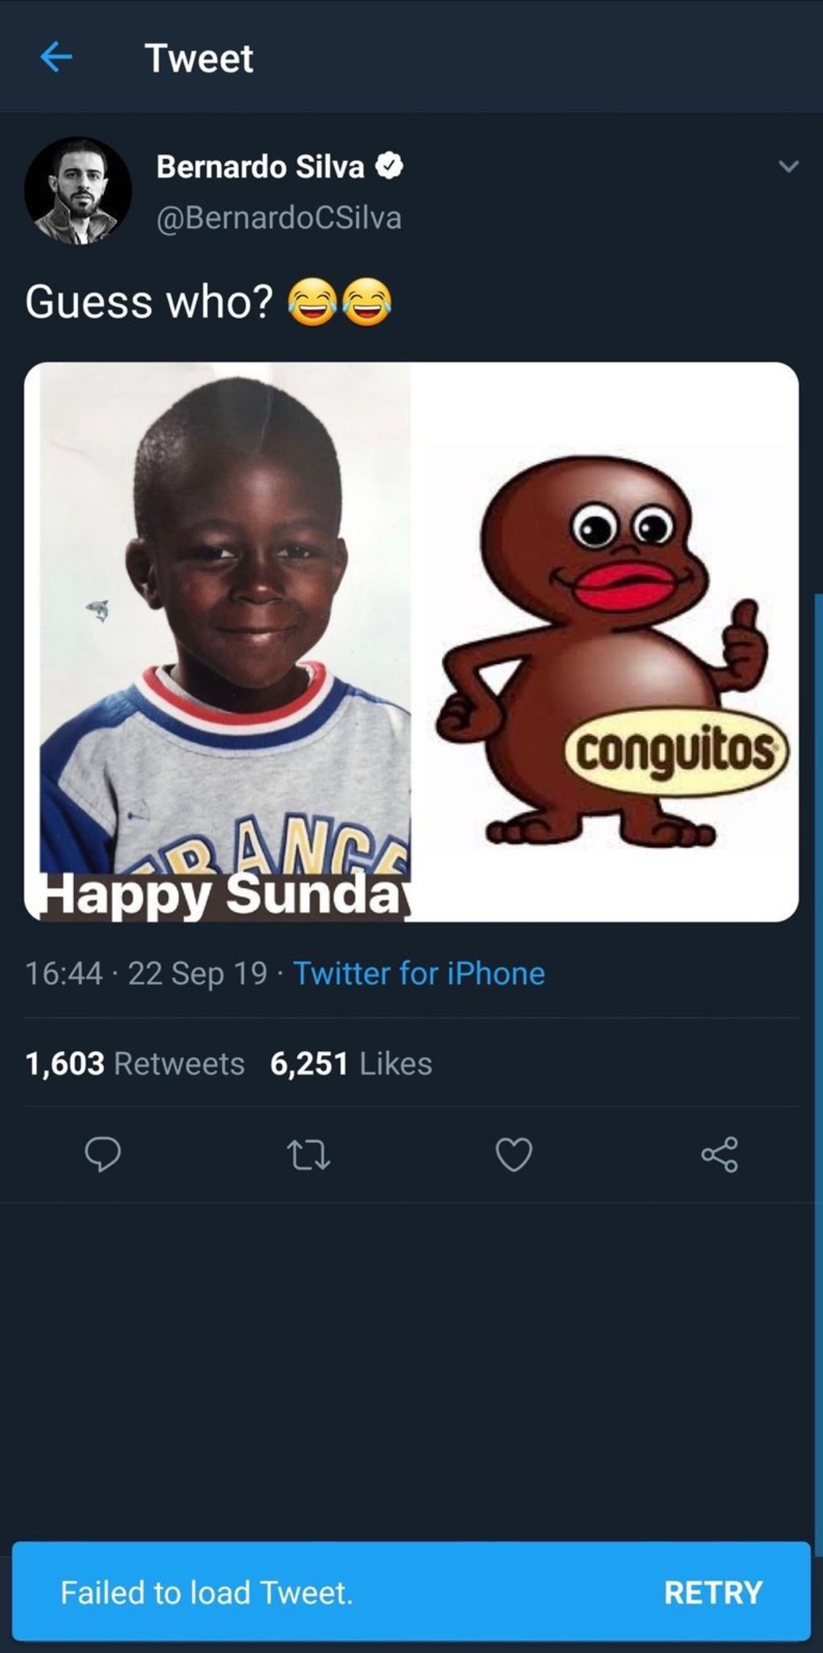Viewport: 823px width, 1653px height.
Task: Tap the @BernardoCSilva handle
Action: [x=278, y=218]
